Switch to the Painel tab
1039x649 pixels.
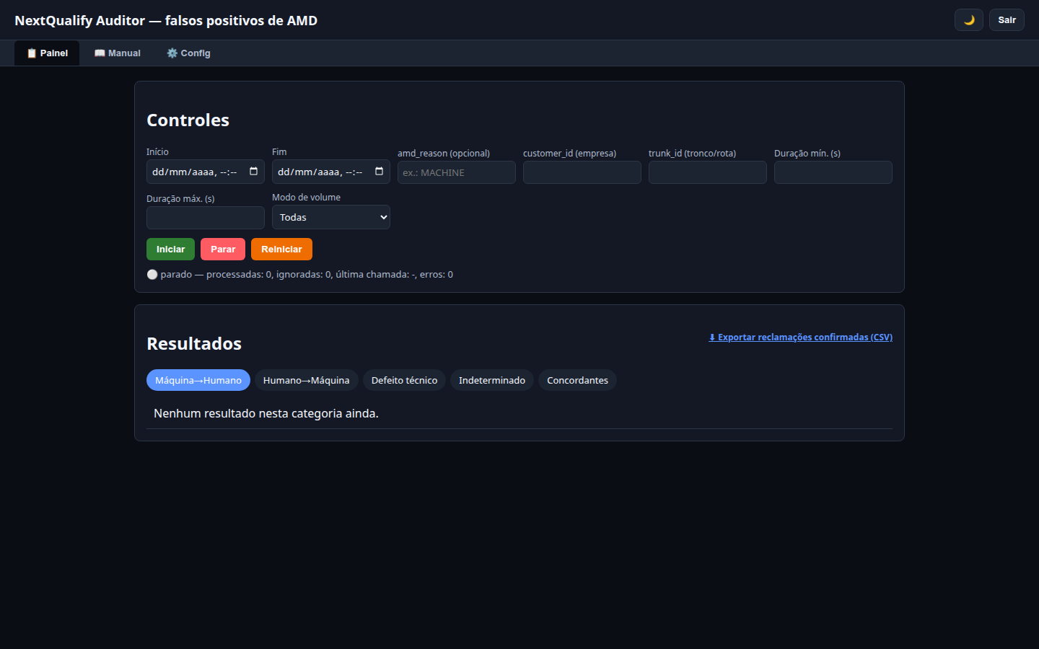coord(47,53)
